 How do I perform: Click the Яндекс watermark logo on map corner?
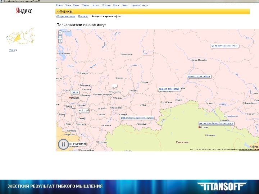254,146
